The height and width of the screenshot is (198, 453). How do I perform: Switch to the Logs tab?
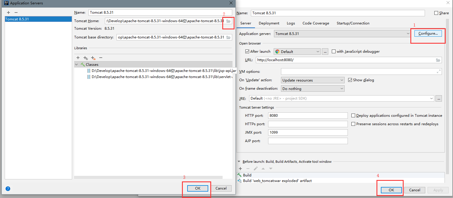pos(291,23)
